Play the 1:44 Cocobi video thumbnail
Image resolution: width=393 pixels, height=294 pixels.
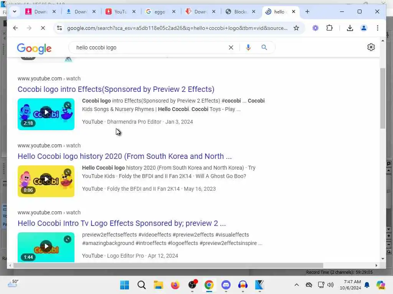[x=46, y=247]
